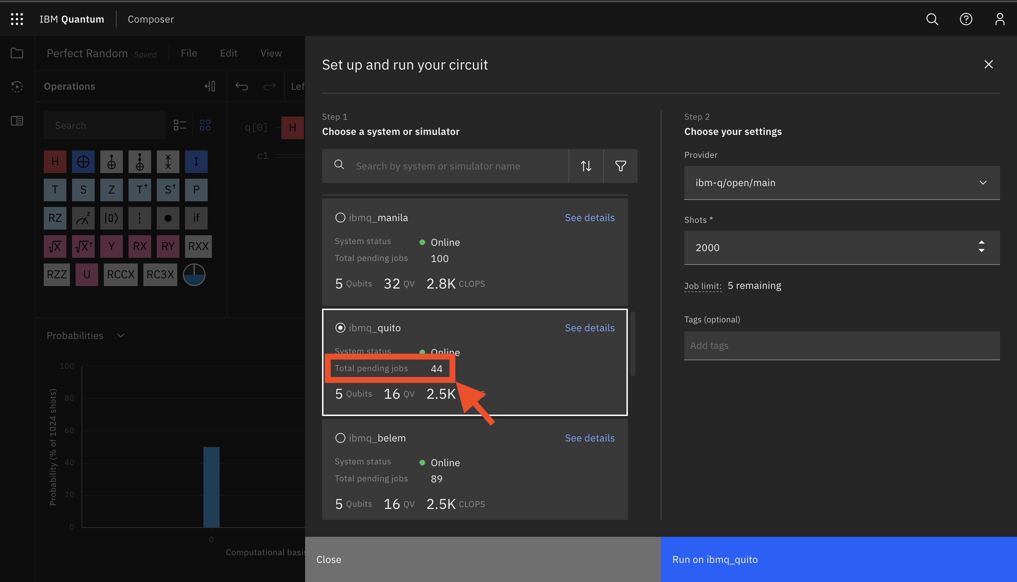Screen dimensions: 1017x582
Task: Select the square root X gate
Action: [x=55, y=246]
